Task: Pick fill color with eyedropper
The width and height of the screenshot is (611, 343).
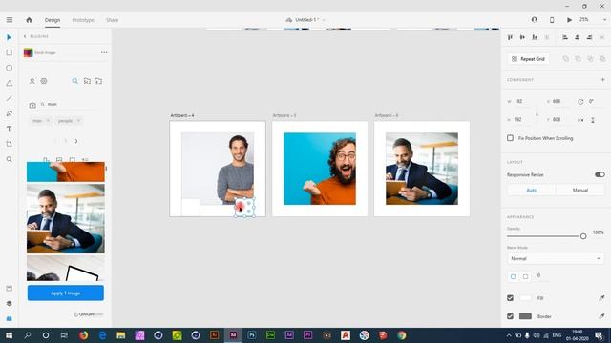Action: (x=601, y=298)
